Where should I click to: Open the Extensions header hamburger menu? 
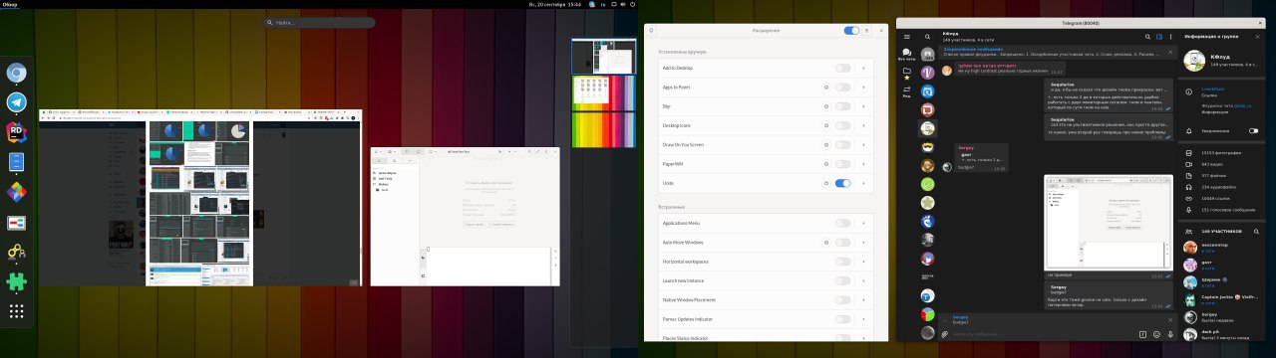coord(866,31)
